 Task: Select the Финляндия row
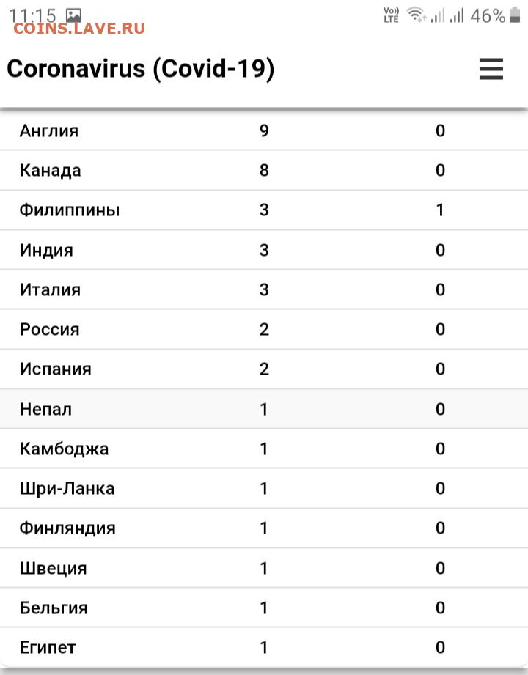pos(264,528)
